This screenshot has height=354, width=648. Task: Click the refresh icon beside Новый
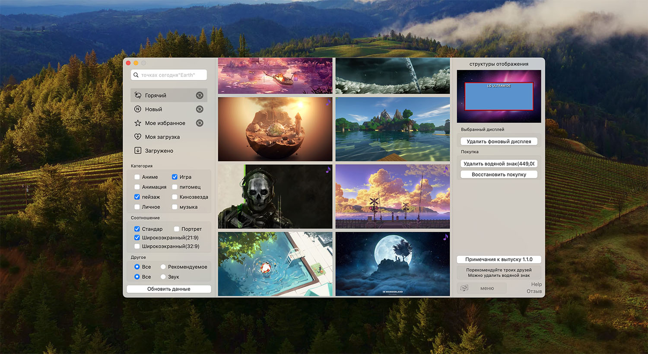coord(200,109)
